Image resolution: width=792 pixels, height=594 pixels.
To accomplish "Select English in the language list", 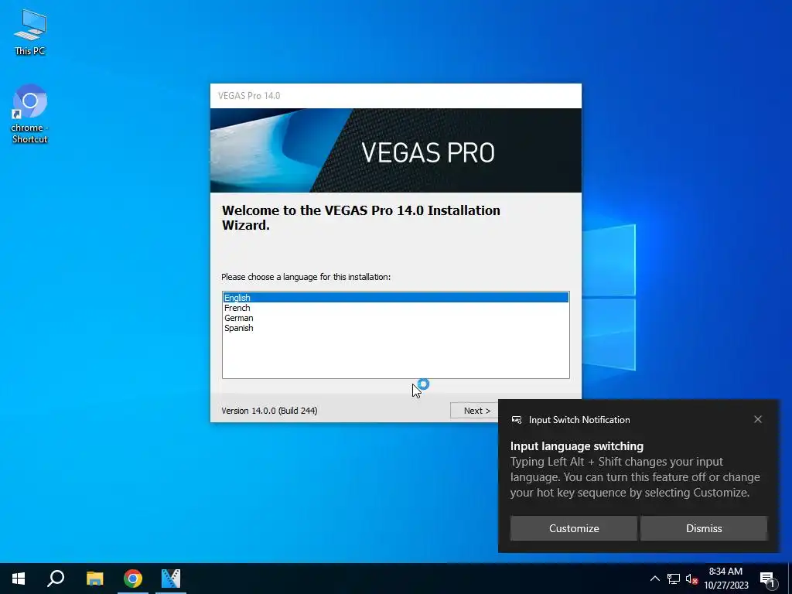I will 395,298.
